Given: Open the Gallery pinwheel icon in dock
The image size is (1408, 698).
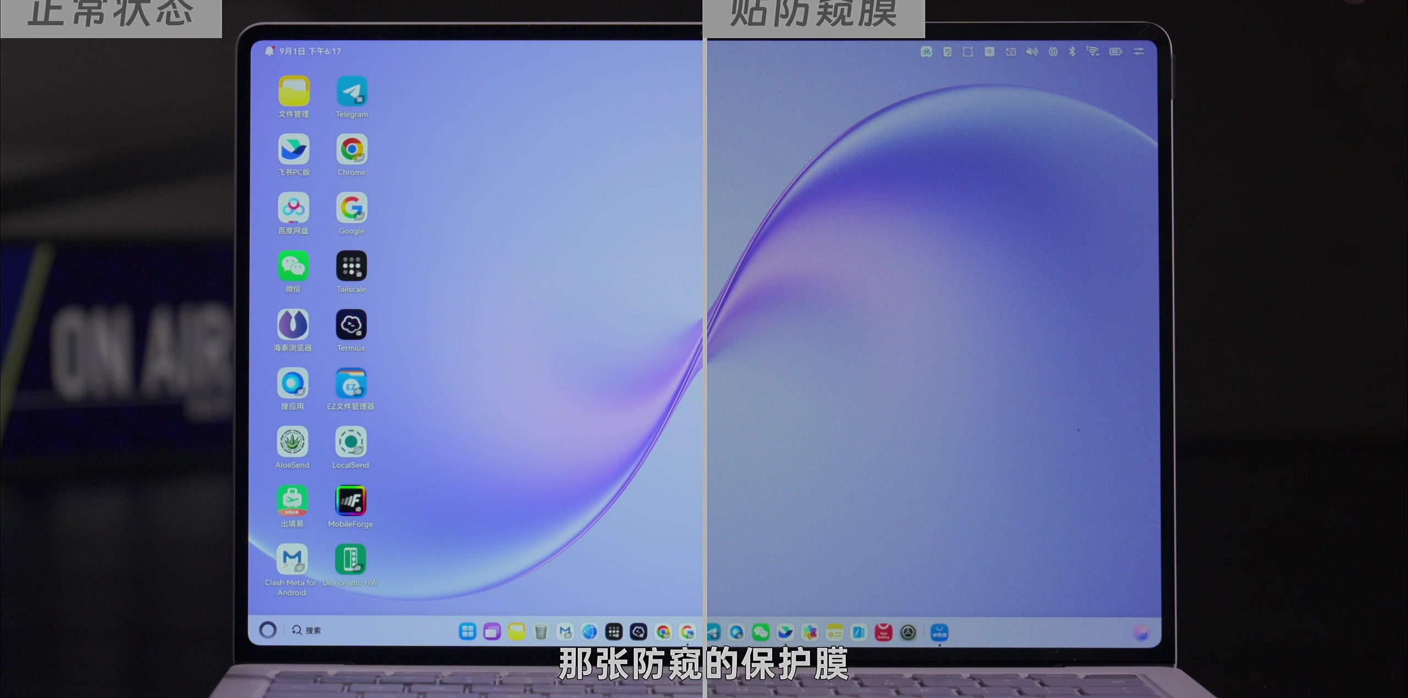Looking at the screenshot, I should pos(810,633).
